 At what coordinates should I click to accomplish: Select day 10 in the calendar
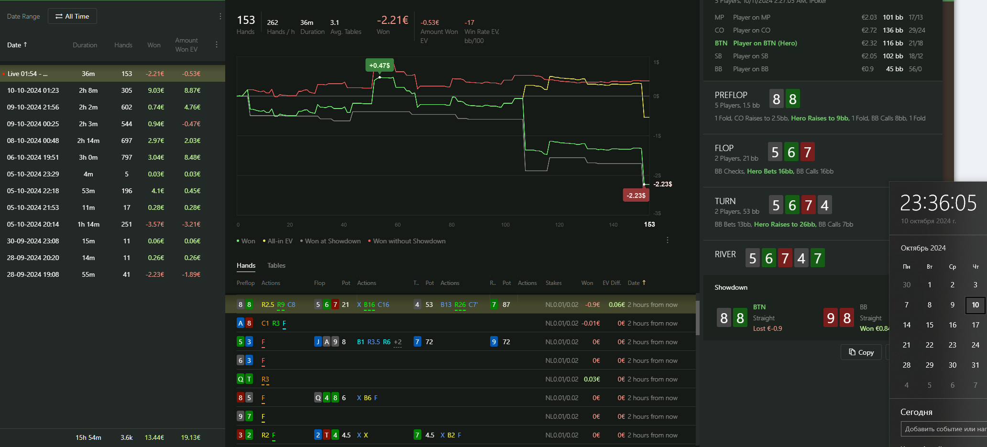pos(976,305)
